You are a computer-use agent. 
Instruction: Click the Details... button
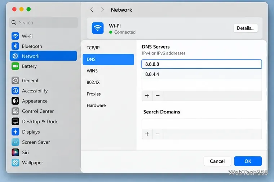click(246, 28)
